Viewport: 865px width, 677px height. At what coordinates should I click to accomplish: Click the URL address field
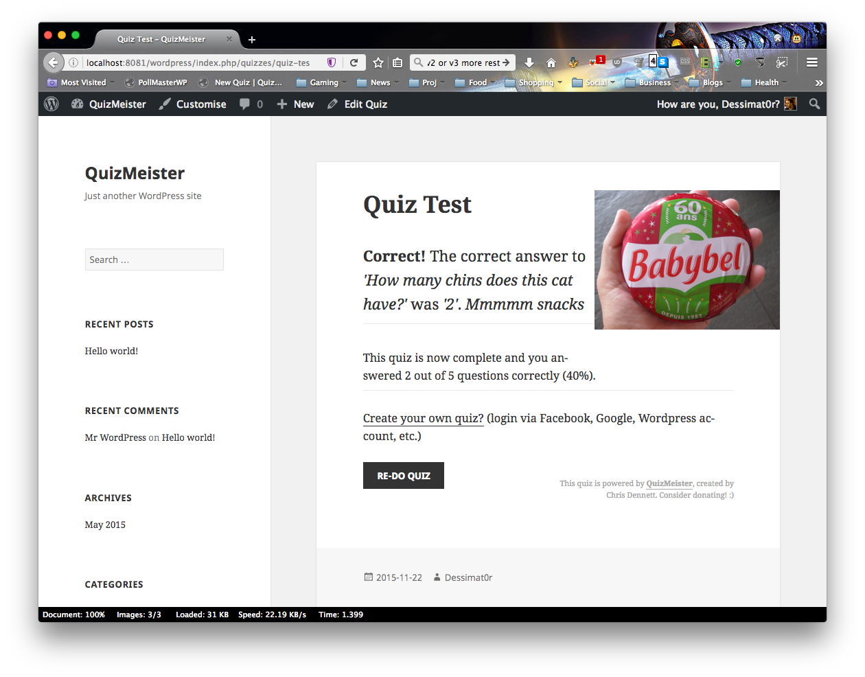click(x=198, y=62)
